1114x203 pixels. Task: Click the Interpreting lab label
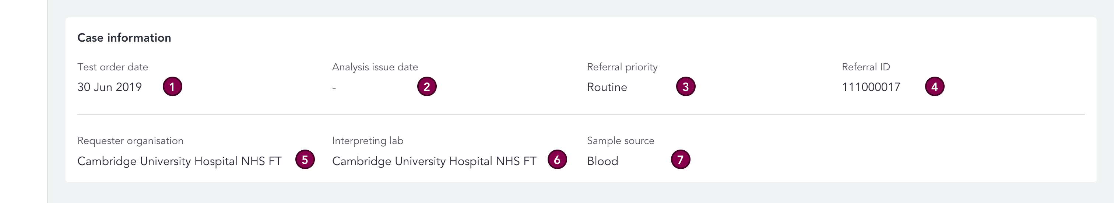click(x=368, y=141)
